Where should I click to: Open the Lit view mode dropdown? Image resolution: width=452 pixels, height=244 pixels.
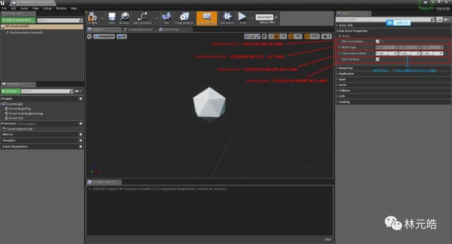click(122, 36)
